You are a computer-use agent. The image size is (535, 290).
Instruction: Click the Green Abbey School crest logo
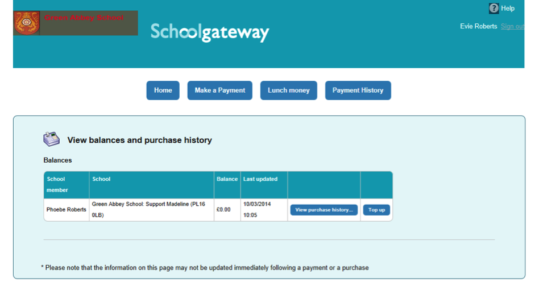pyautogui.click(x=27, y=23)
